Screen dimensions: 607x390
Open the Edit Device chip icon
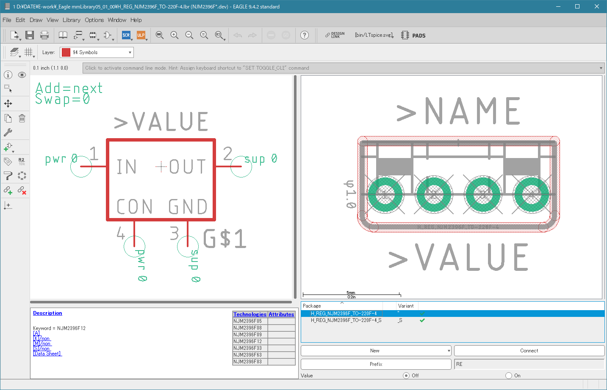click(x=78, y=35)
